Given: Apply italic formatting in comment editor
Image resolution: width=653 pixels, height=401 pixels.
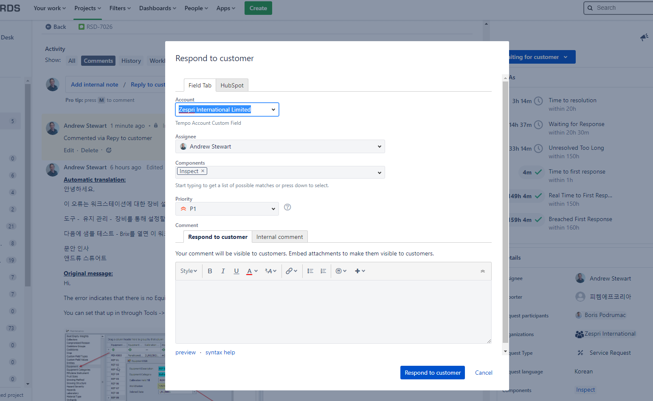Looking at the screenshot, I should (x=223, y=271).
